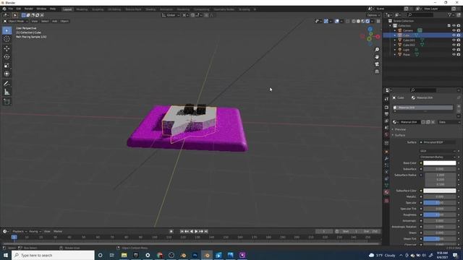Open the viewport Select menu
Viewport: 463px width, 260px height.
click(45, 21)
